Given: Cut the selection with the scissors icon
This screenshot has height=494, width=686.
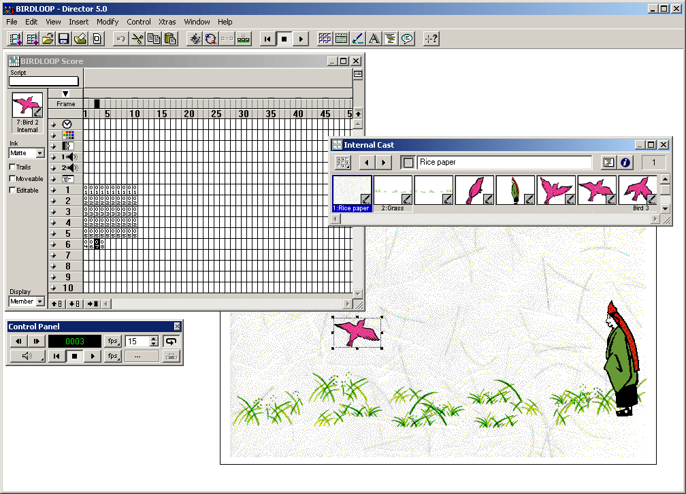Looking at the screenshot, I should click(x=137, y=39).
